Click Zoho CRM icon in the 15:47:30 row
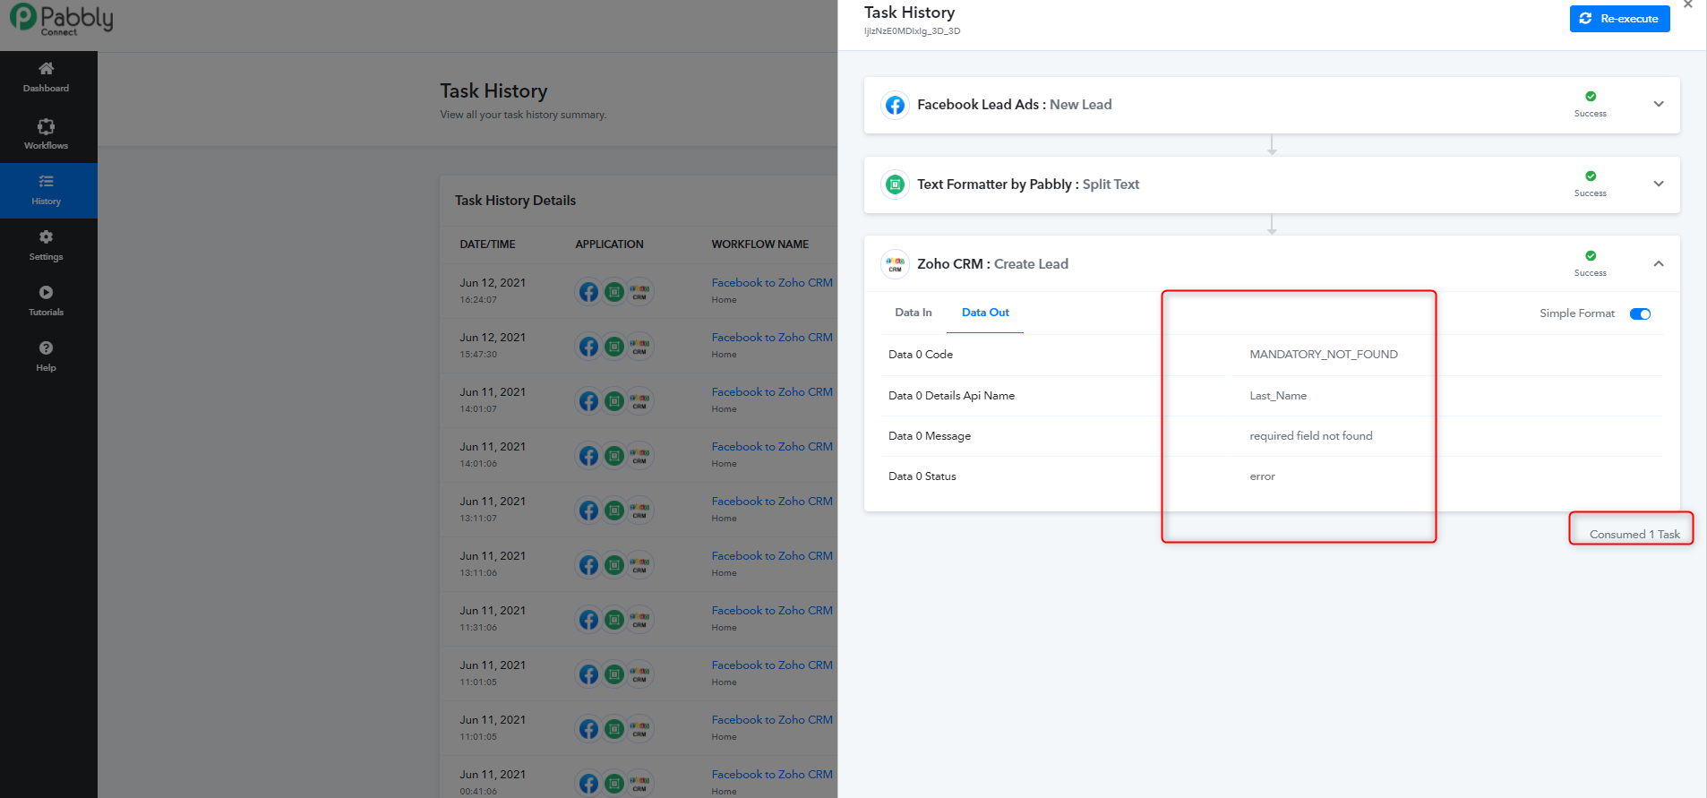The image size is (1707, 798). click(x=639, y=347)
